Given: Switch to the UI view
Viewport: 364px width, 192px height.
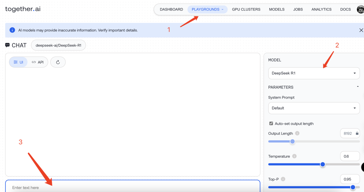Looking at the screenshot, I should click(18, 62).
